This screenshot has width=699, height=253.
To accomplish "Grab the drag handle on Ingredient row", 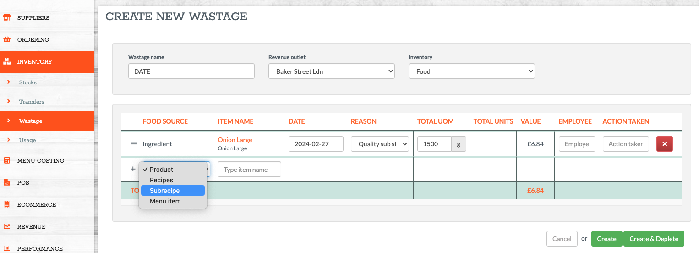I will pos(134,144).
